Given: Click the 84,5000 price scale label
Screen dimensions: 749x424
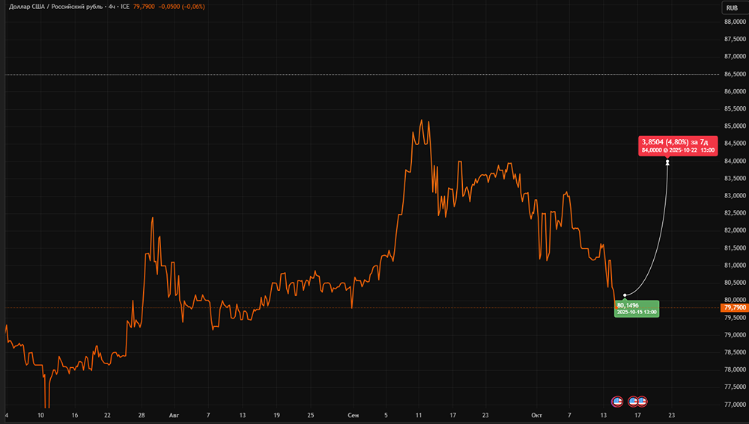Looking at the screenshot, I should coord(735,143).
